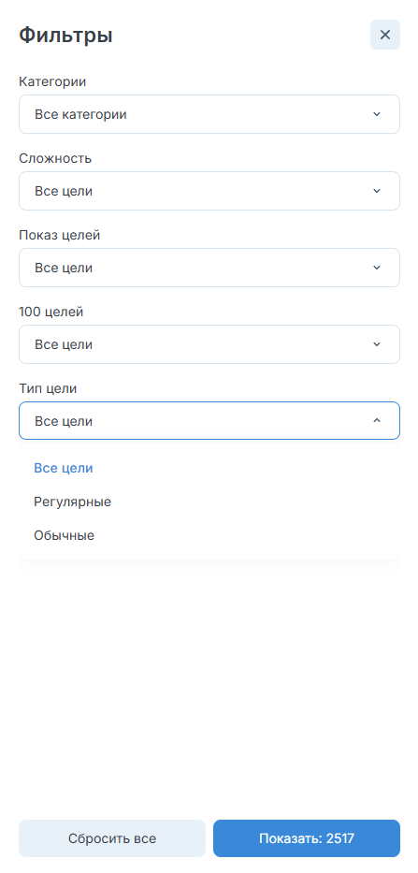
Task: Click the chevron arrow in Показ целей dropdown
Action: tap(377, 268)
